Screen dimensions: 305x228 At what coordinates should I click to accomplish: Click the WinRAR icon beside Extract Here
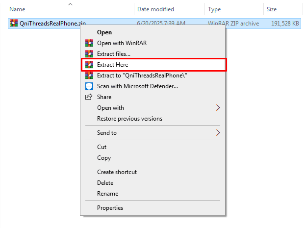[x=89, y=65]
